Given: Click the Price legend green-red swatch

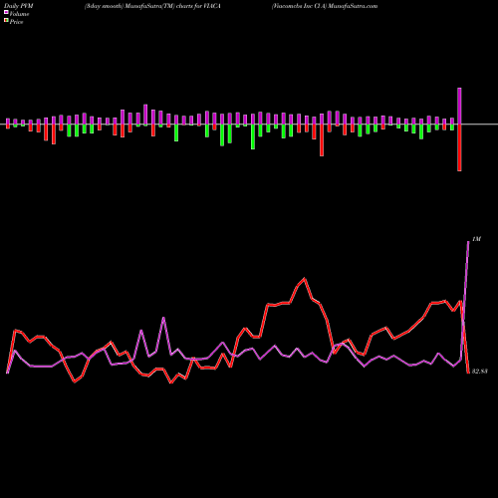Looking at the screenshot, I should pos(6,21).
